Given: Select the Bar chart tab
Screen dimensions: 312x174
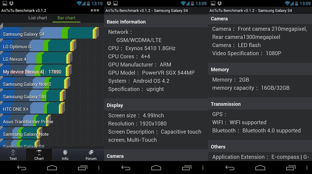Looking at the screenshot, I should (66, 18).
